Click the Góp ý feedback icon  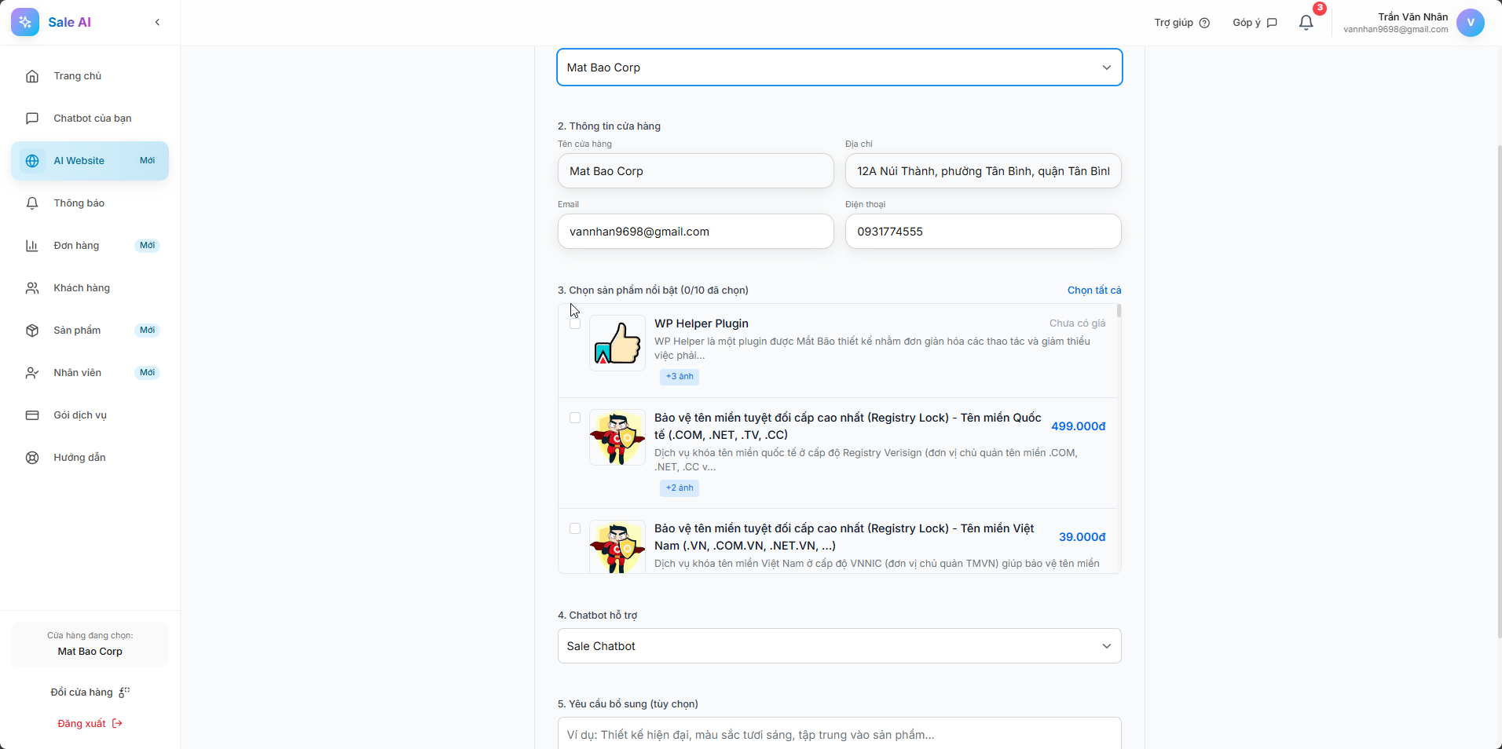tap(1272, 23)
